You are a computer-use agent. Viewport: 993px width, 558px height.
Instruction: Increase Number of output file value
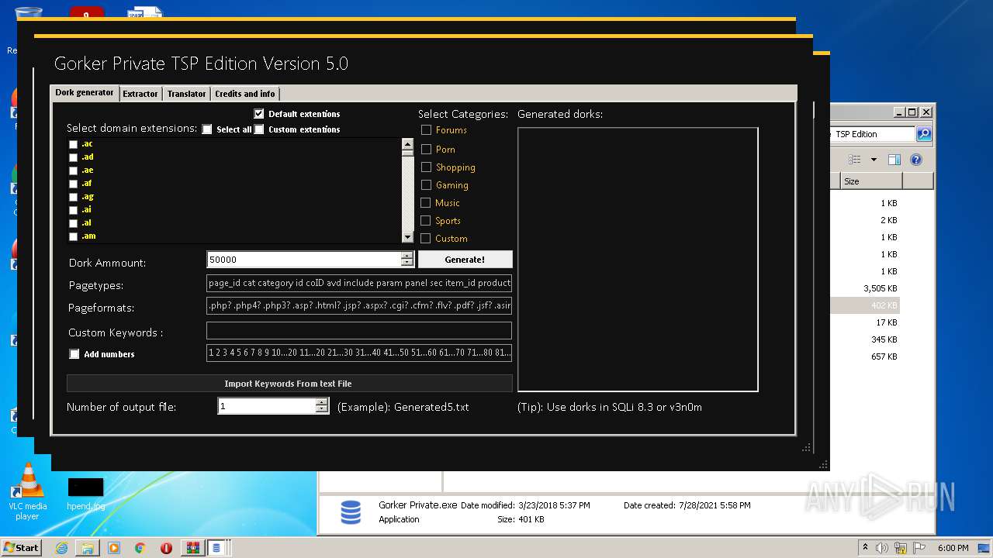[322, 402]
